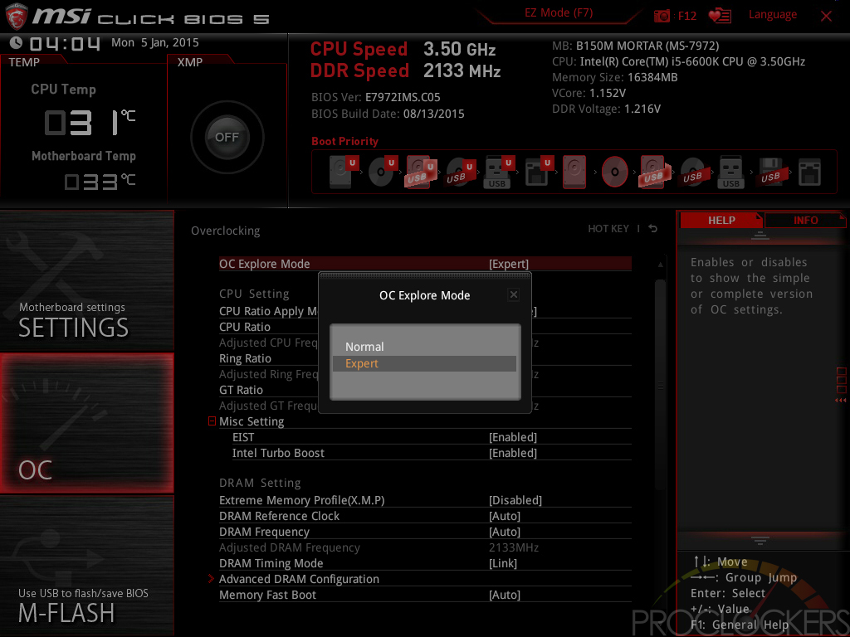Toggle the EIST Enabled setting

[513, 437]
